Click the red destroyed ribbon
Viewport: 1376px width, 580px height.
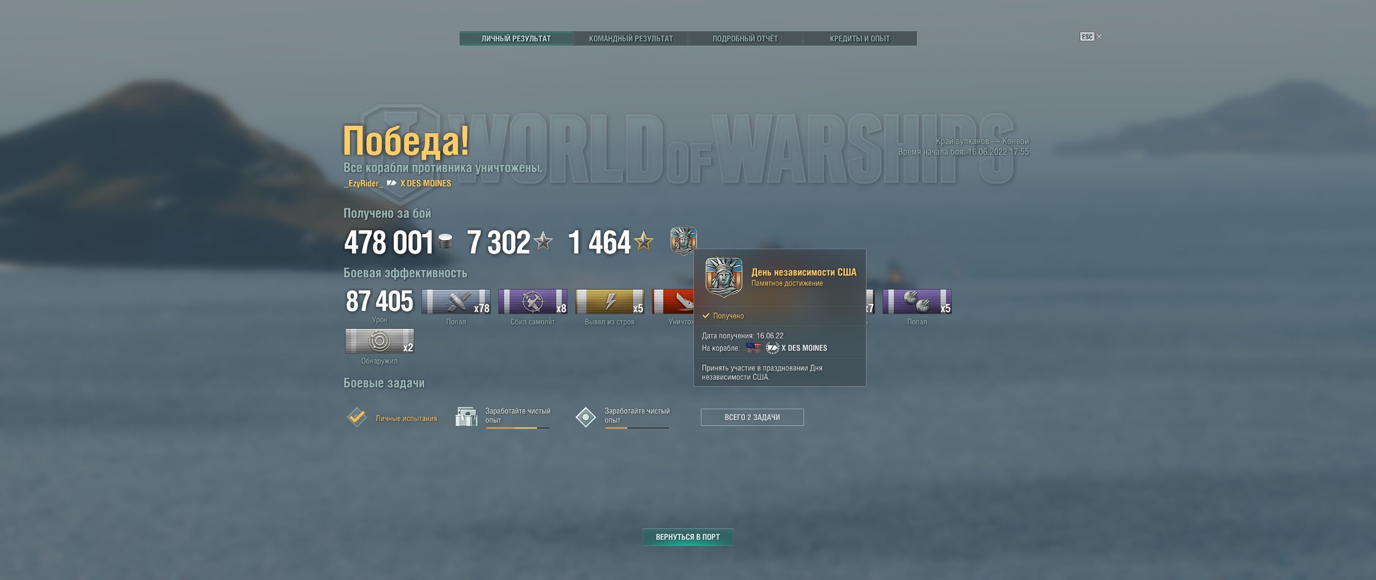[673, 301]
